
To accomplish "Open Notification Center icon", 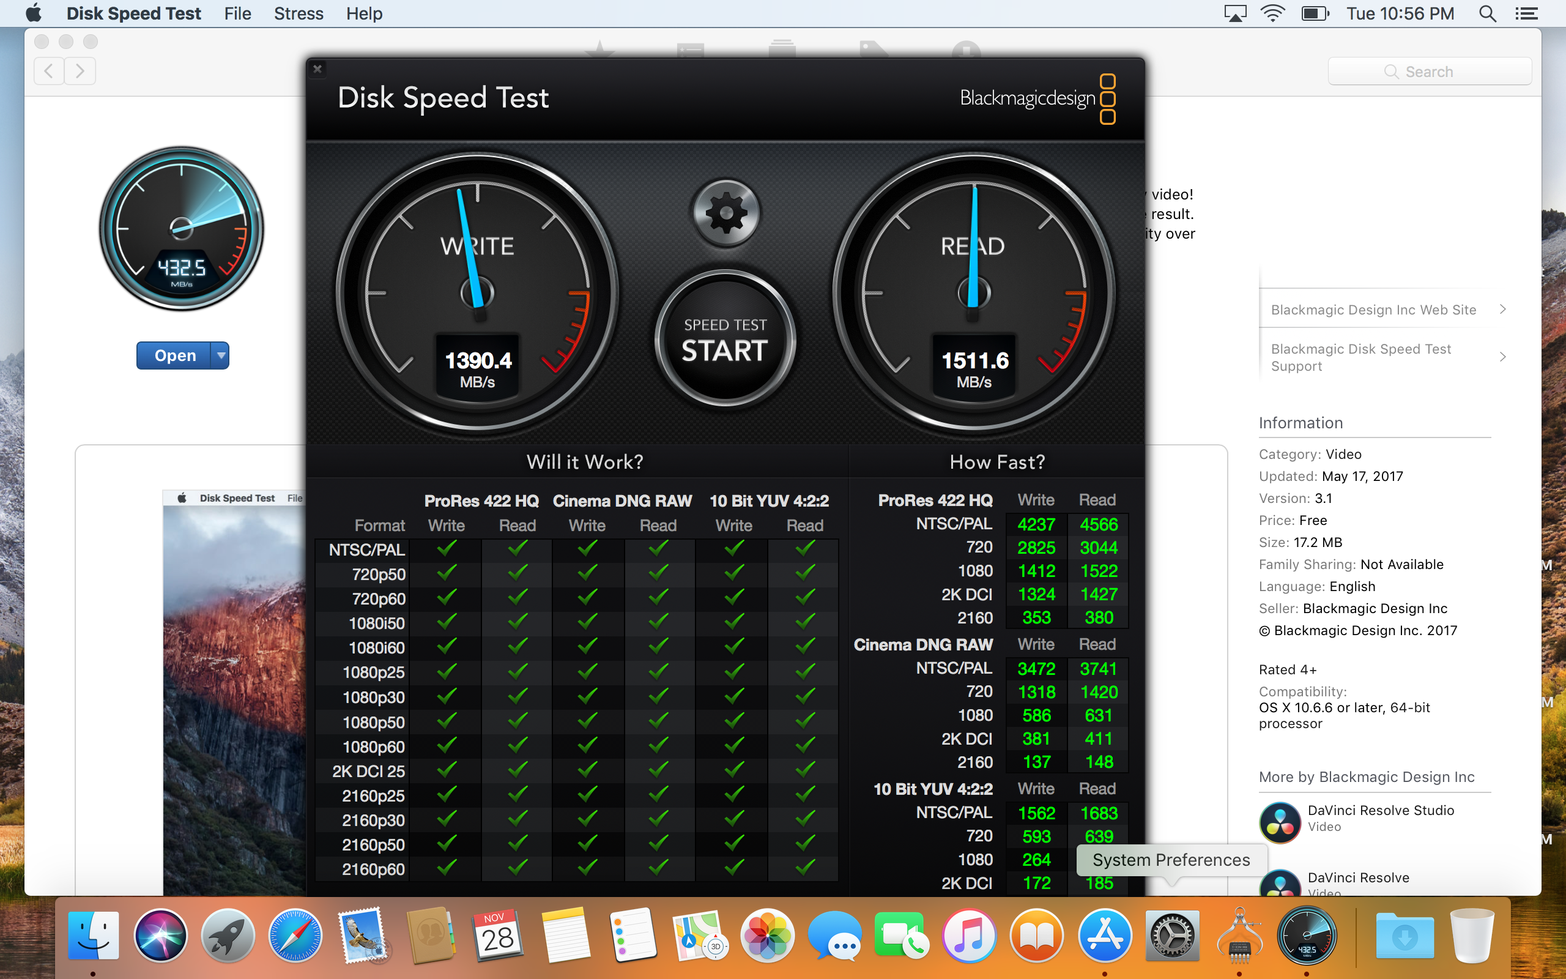I will click(x=1526, y=13).
